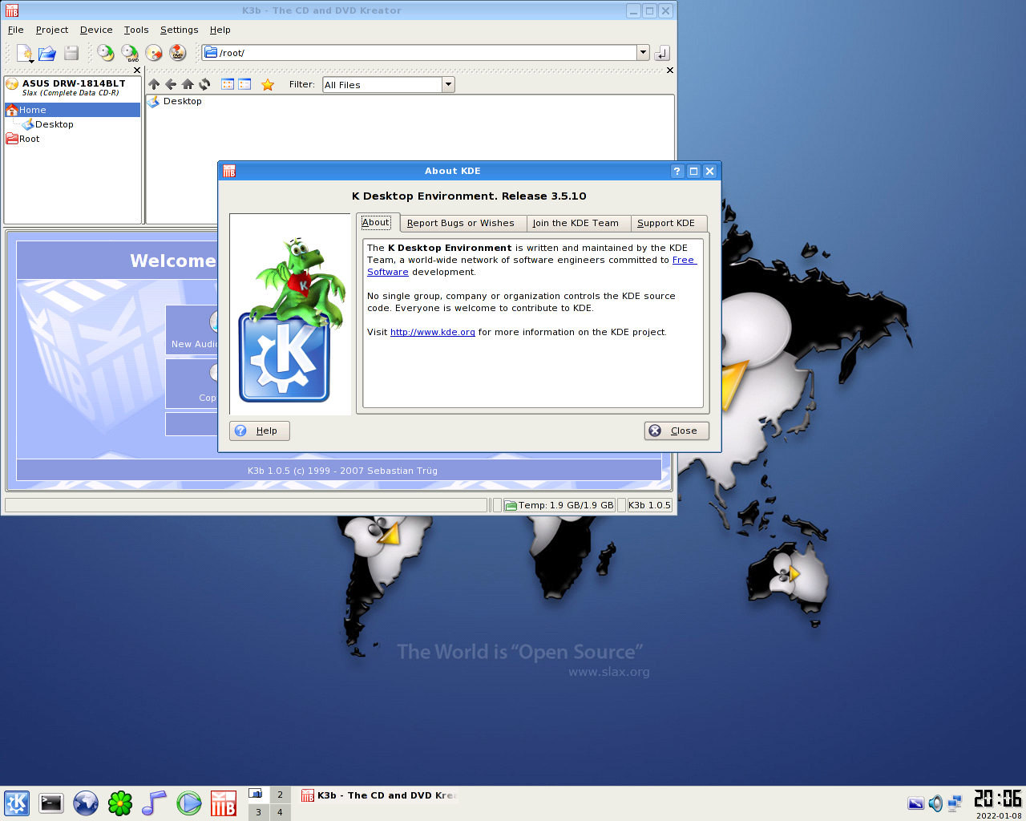The height and width of the screenshot is (821, 1026).
Task: Open the Device menu
Action: pyautogui.click(x=96, y=30)
